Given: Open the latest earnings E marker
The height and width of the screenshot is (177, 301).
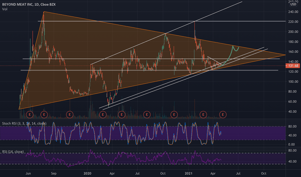Looking at the screenshot, I should (223, 115).
